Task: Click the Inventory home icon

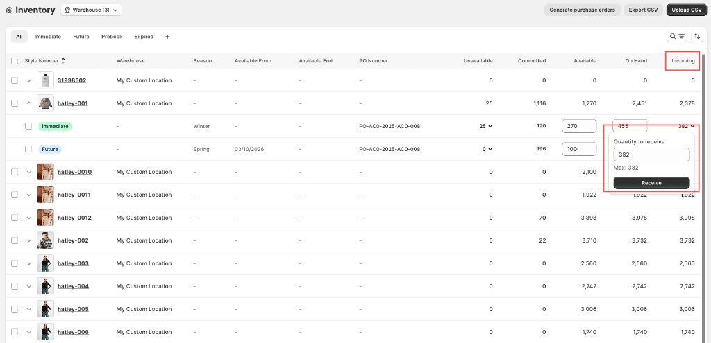Action: click(9, 10)
